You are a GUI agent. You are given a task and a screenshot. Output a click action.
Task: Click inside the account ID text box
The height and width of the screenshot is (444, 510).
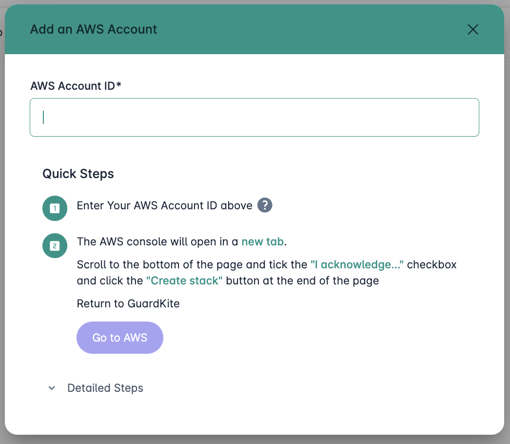(x=255, y=117)
